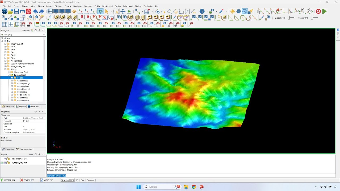The width and height of the screenshot is (340, 191).
Task: Redo with the blue forward arrow
Action: pos(41,11)
